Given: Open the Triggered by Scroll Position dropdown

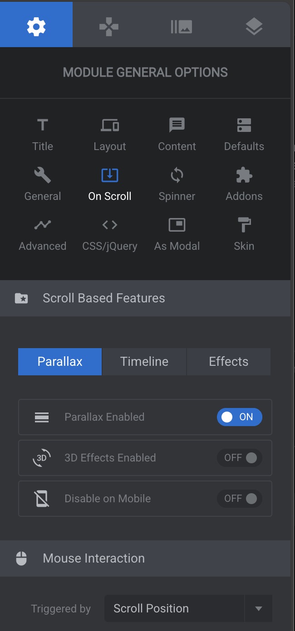Looking at the screenshot, I should 188,608.
